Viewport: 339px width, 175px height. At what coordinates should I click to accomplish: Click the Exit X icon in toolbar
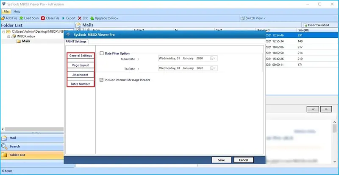pyautogui.click(x=80, y=18)
